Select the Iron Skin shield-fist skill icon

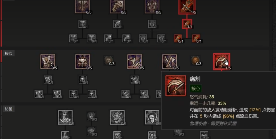point(152,117)
